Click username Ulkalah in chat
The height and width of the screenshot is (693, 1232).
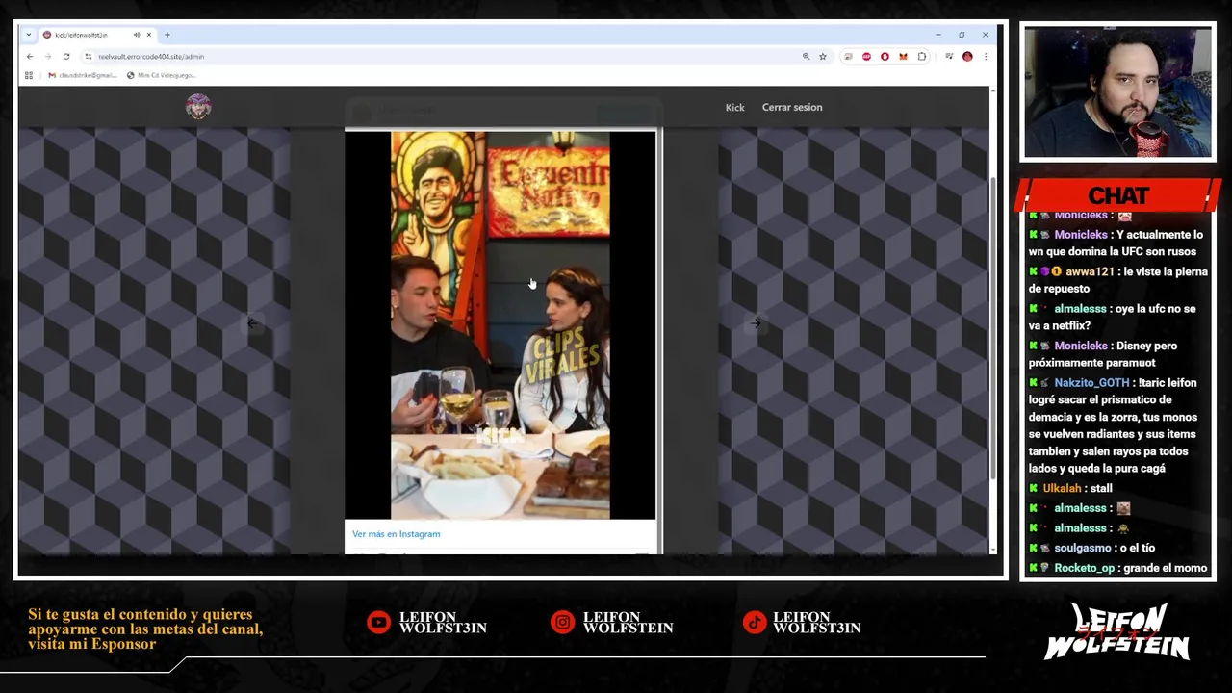pyautogui.click(x=1062, y=489)
